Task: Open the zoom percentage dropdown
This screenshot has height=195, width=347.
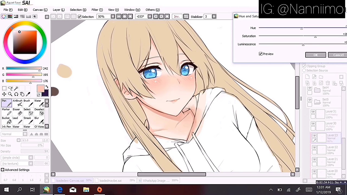Action: coord(113,17)
